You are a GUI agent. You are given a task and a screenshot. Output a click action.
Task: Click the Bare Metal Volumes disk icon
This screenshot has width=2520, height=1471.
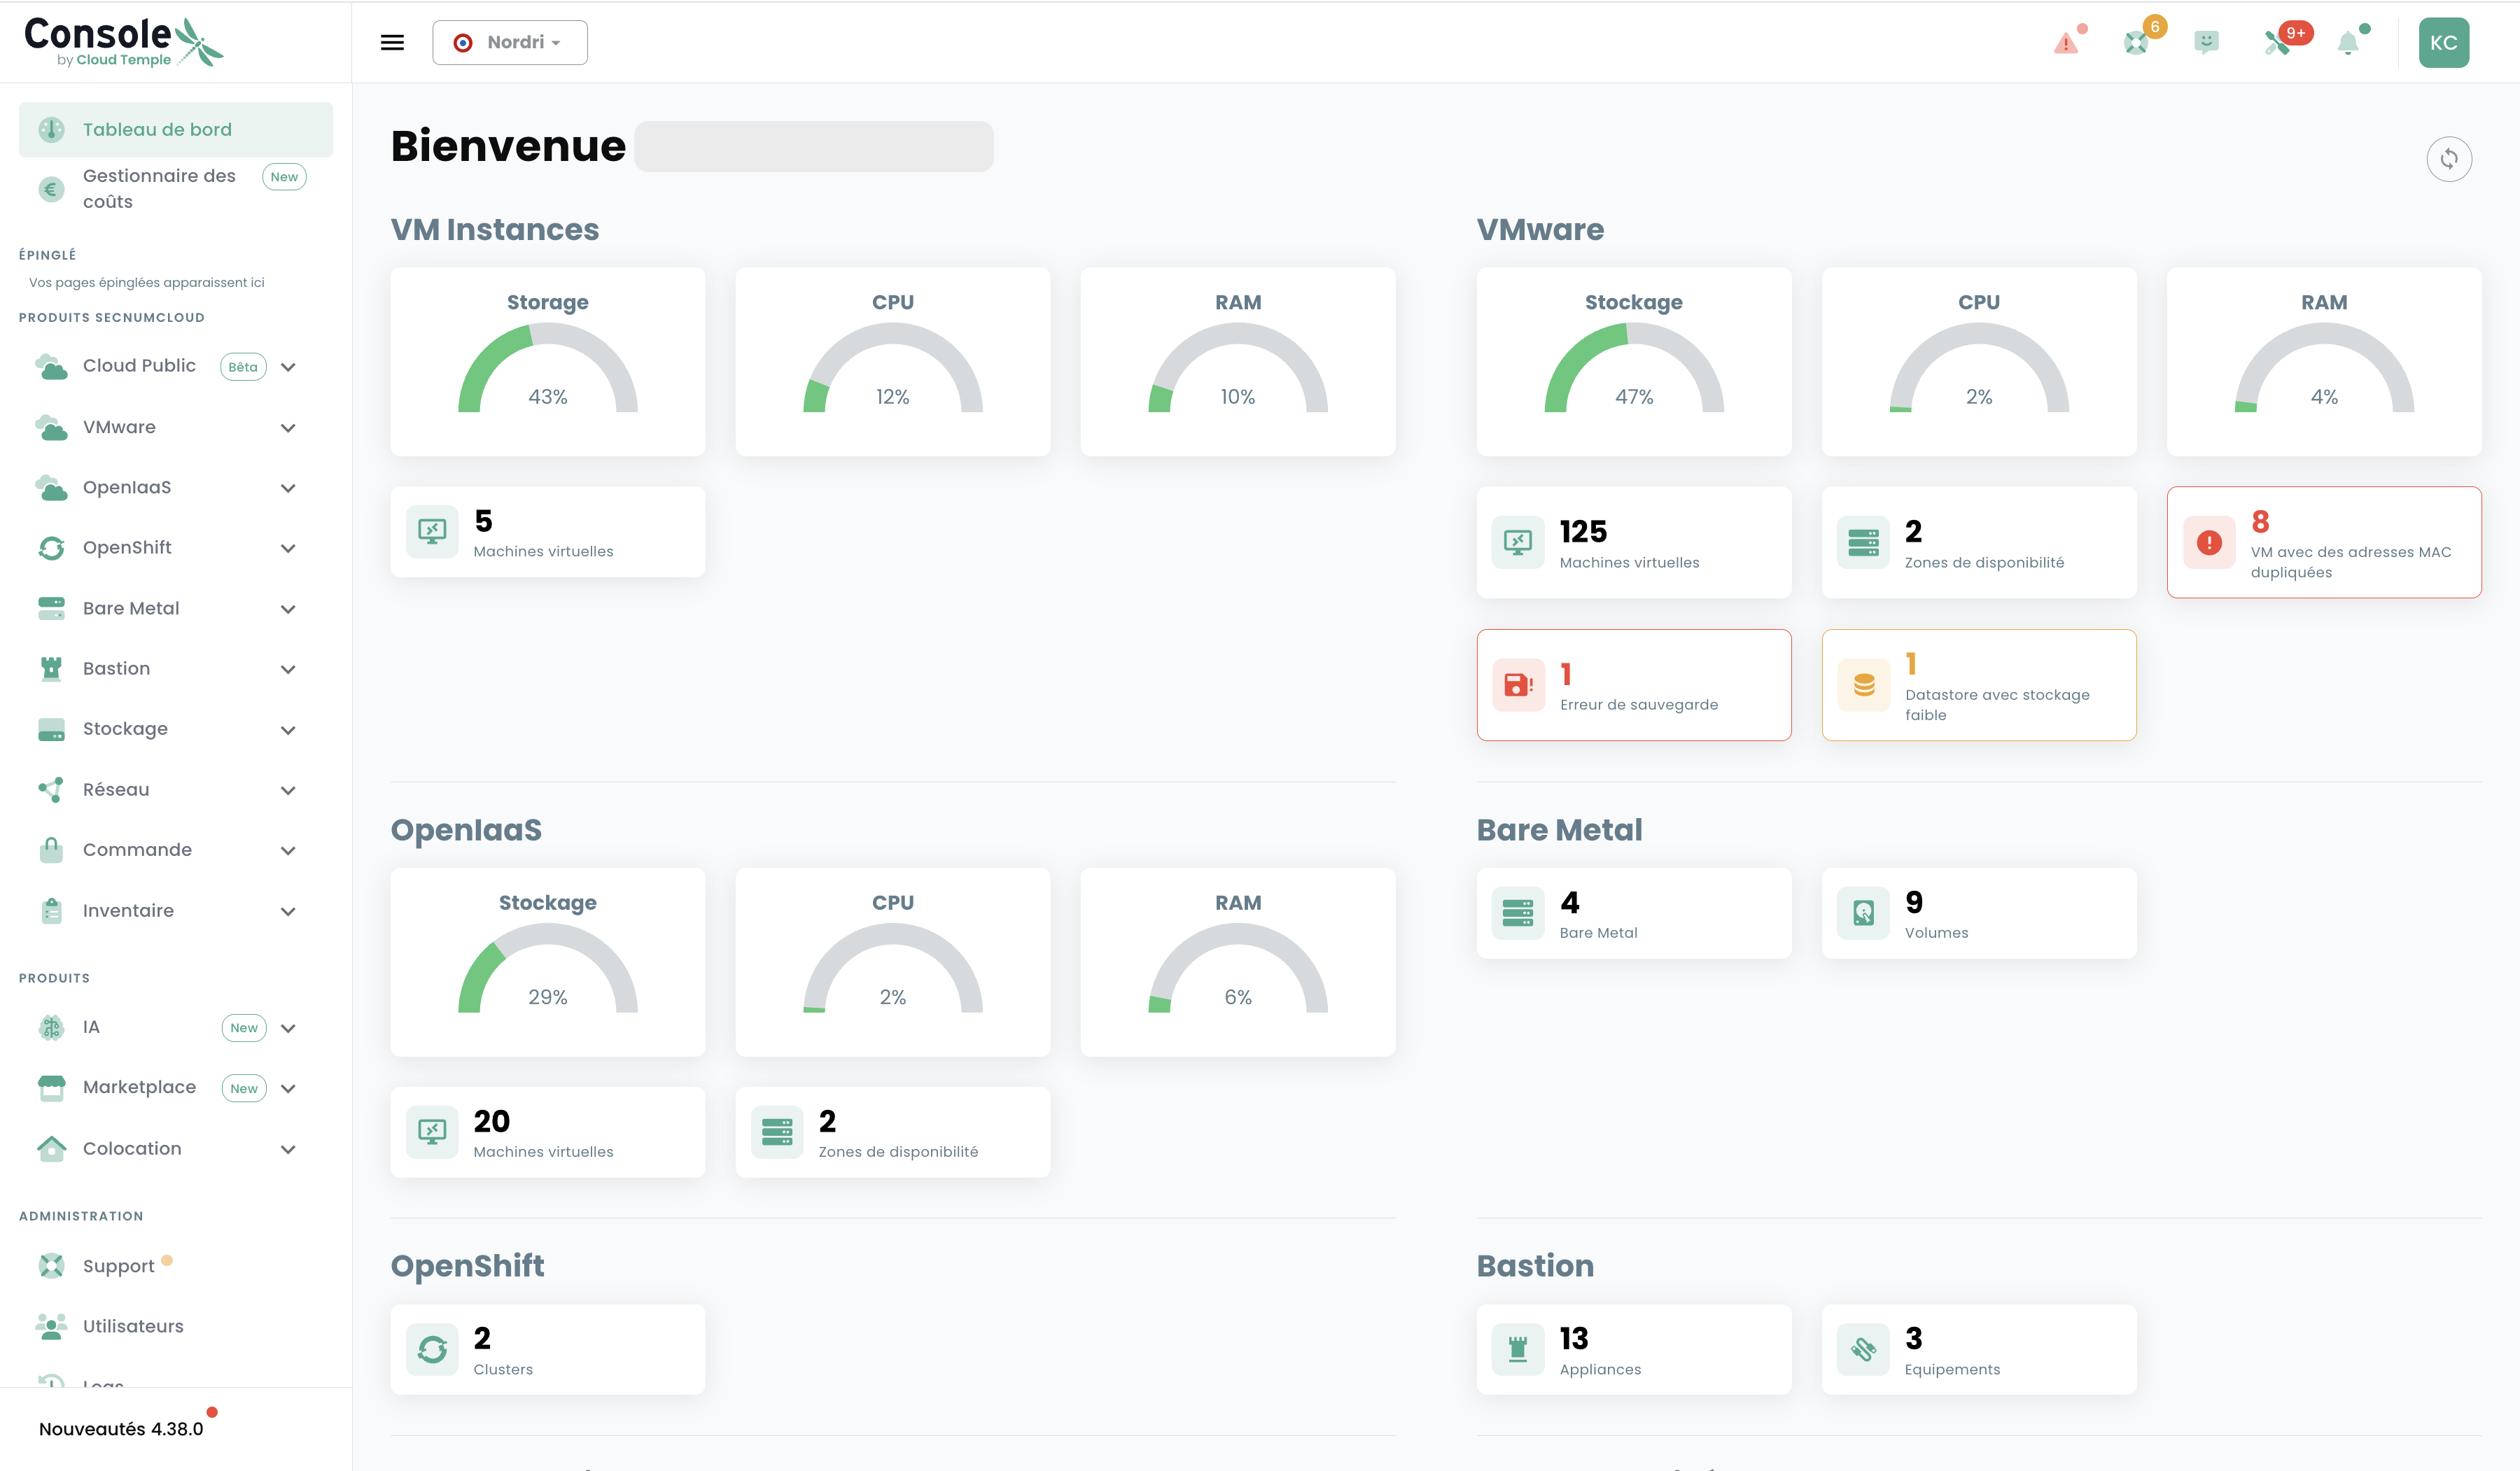1863,913
